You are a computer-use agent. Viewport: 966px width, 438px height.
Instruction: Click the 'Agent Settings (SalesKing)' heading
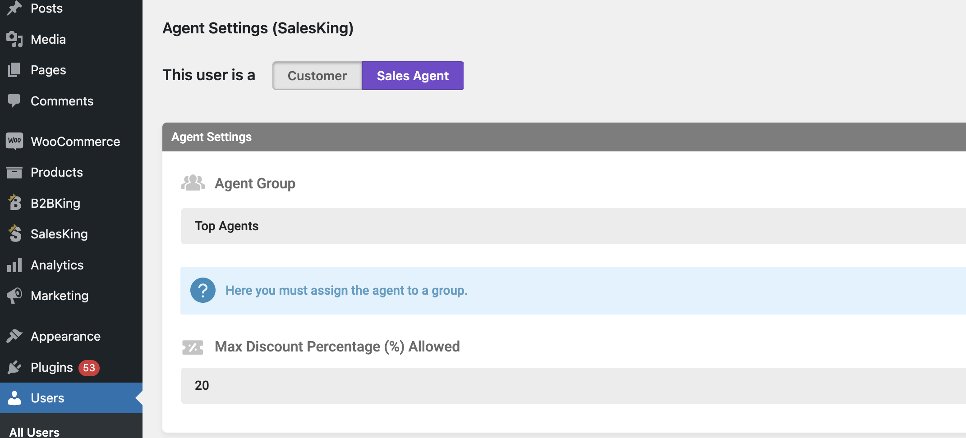pyautogui.click(x=258, y=28)
